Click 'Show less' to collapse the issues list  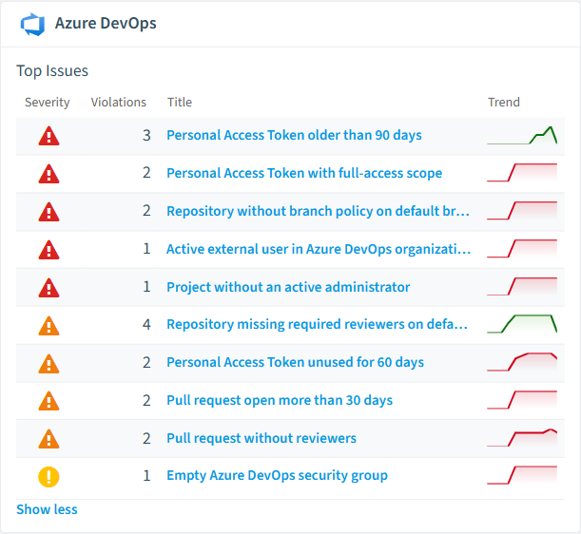[x=47, y=509]
